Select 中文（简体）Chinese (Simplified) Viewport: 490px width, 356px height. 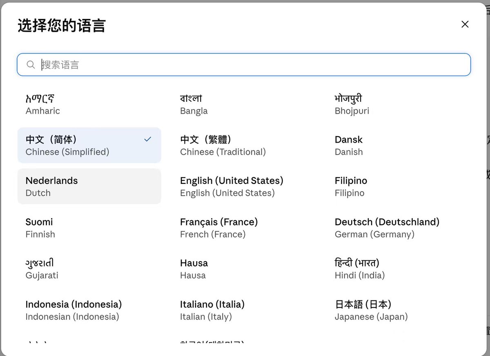point(89,145)
